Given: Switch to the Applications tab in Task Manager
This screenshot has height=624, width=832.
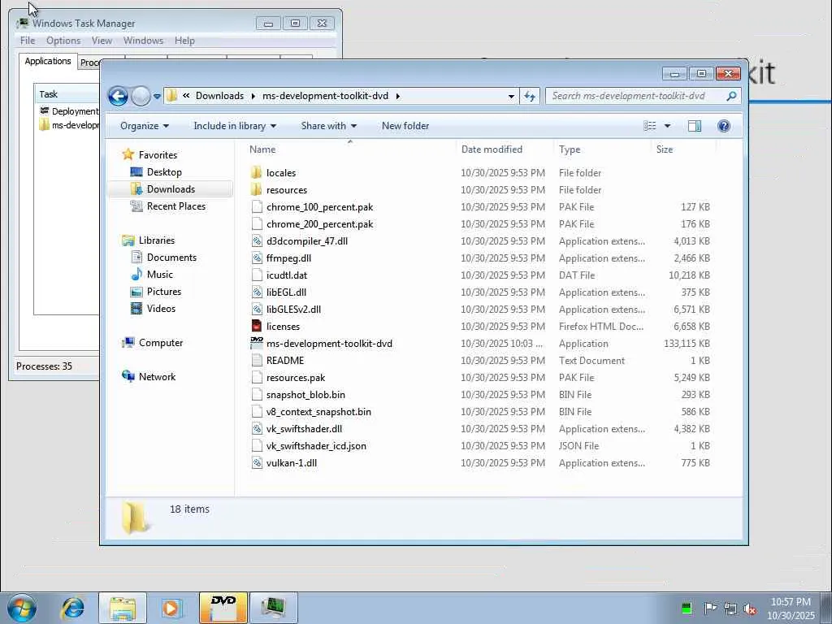Looking at the screenshot, I should tap(48, 61).
